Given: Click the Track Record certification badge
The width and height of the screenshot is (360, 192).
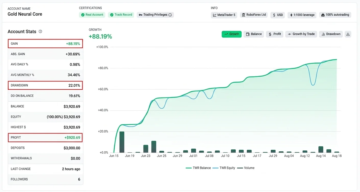Looking at the screenshot, I should click(x=121, y=15).
